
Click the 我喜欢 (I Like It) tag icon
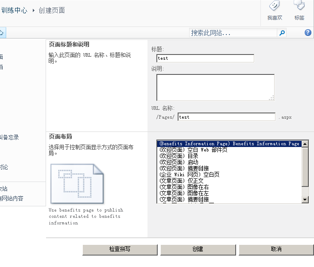275,6
